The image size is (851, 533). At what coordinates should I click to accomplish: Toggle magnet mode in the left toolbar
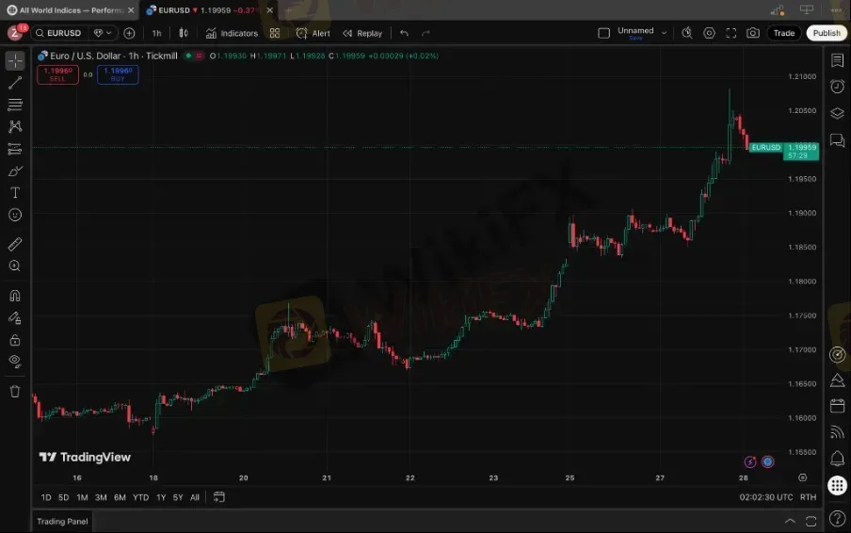[15, 296]
